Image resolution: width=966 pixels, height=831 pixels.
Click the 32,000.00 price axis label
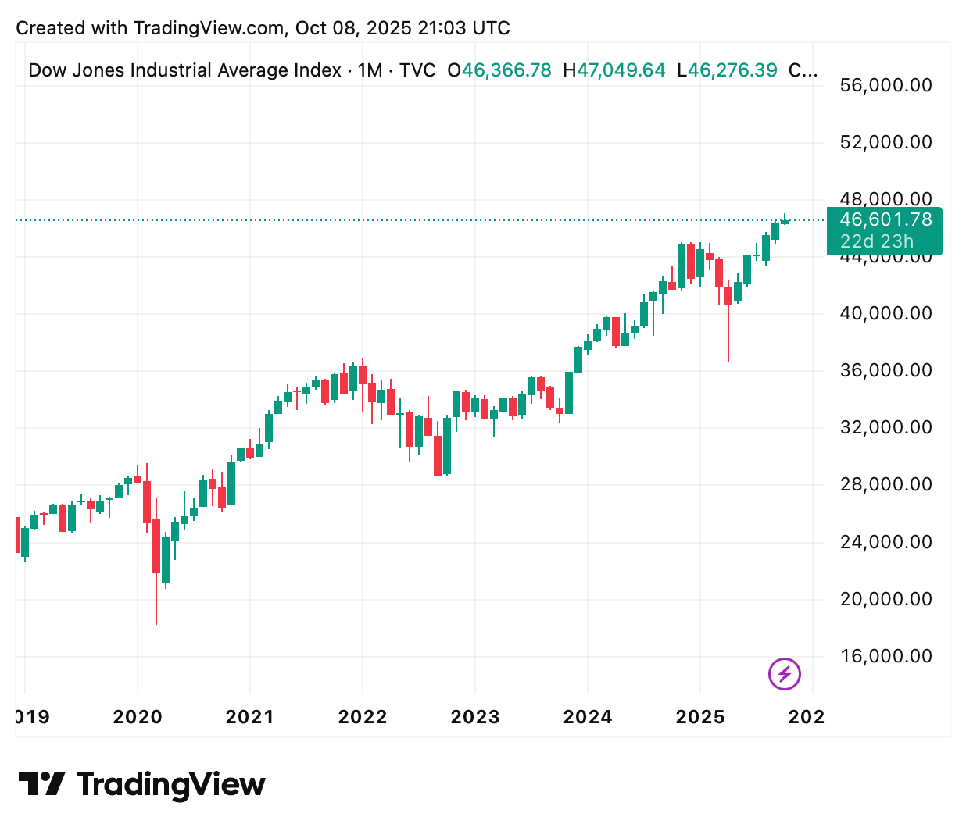tap(885, 427)
